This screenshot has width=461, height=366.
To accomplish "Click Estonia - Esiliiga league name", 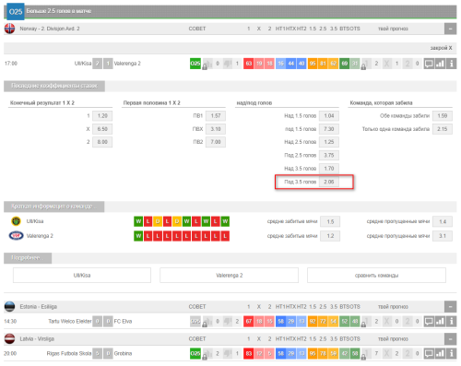I will 39,307.
